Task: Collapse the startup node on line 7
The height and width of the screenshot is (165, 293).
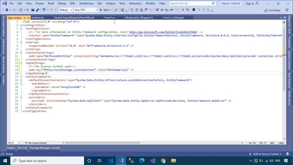Action: [21, 42]
